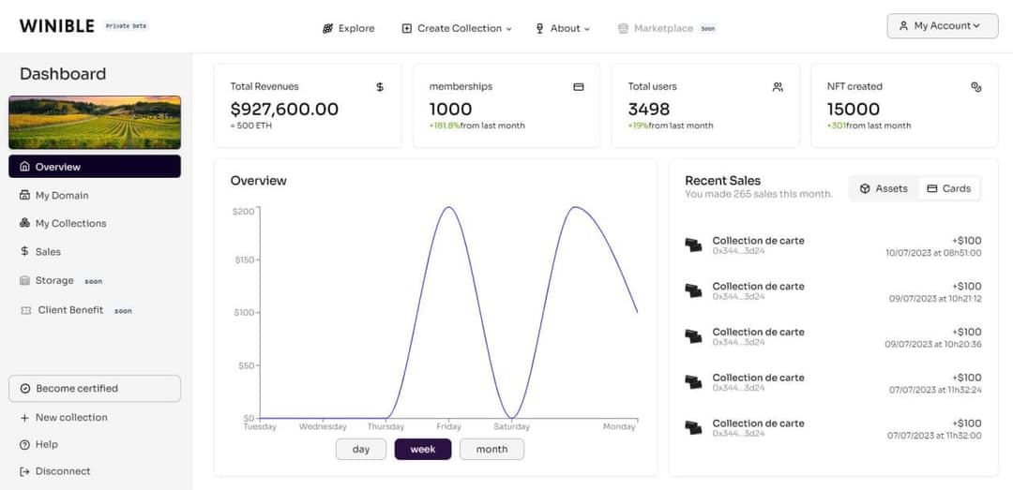1013x490 pixels.
Task: Click the card icon on memberships tile
Action: click(x=579, y=87)
